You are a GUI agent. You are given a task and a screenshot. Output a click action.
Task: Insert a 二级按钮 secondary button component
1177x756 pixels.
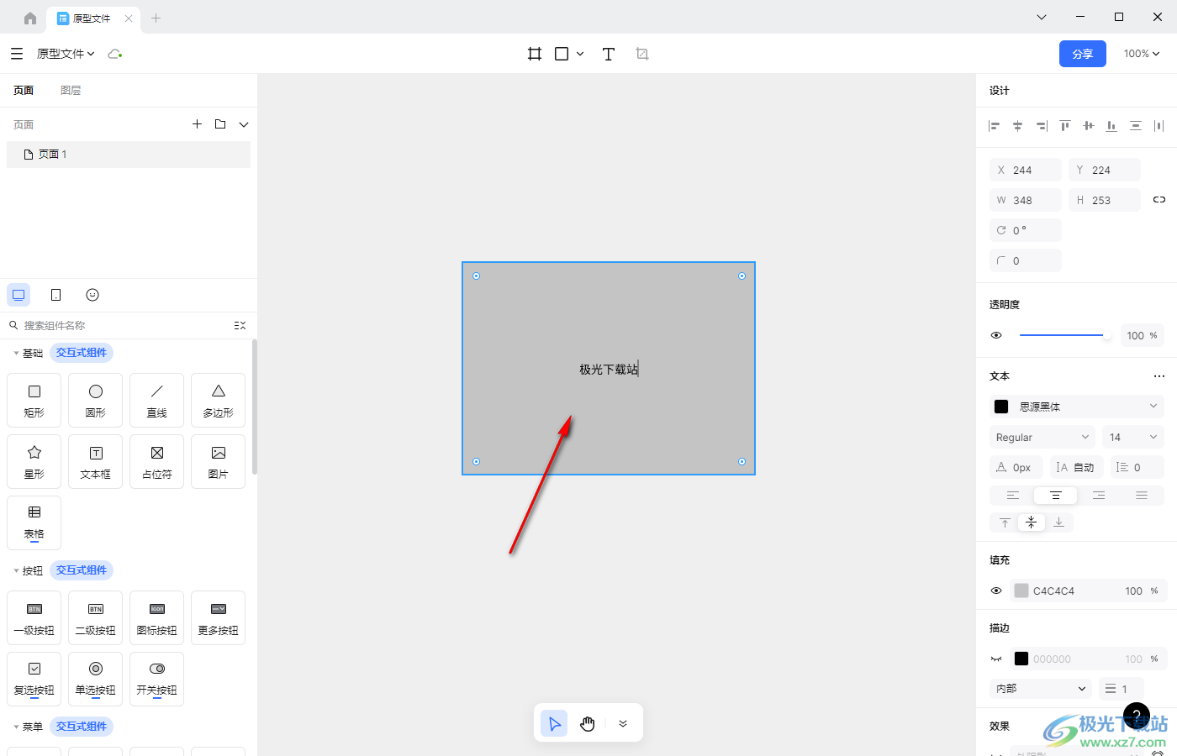96,617
